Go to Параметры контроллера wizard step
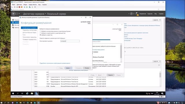 click(x=29, y=30)
